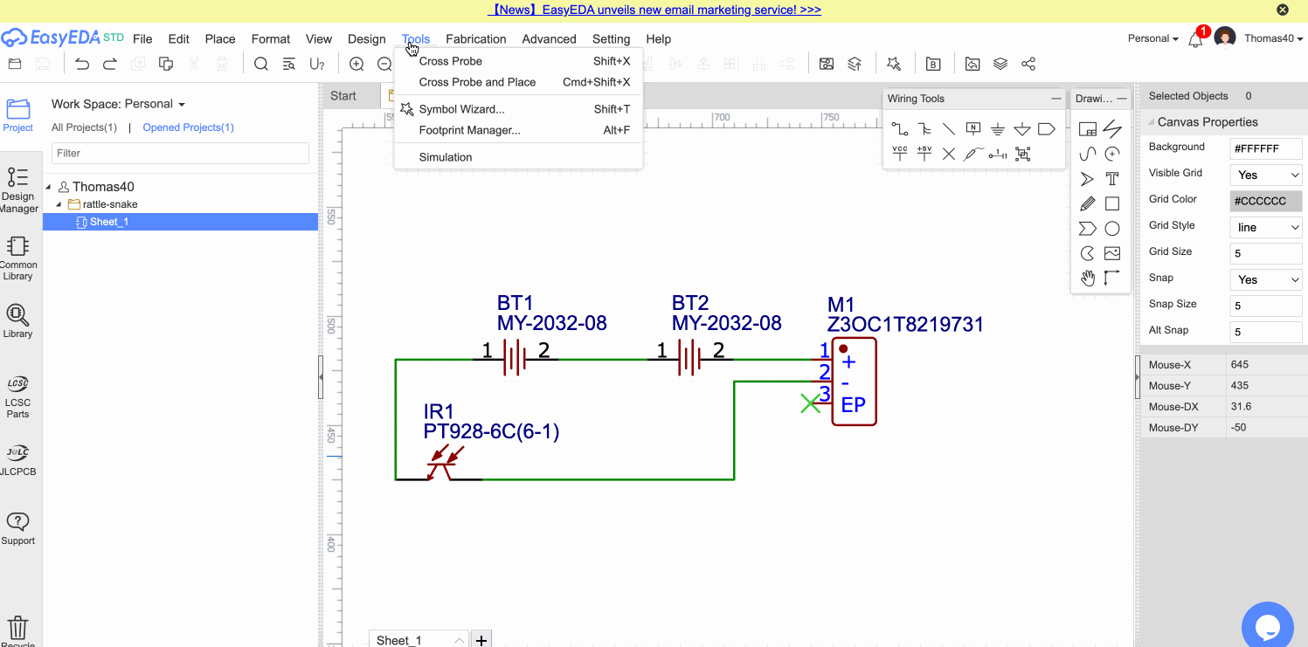Place the VCC power flag

click(x=899, y=154)
